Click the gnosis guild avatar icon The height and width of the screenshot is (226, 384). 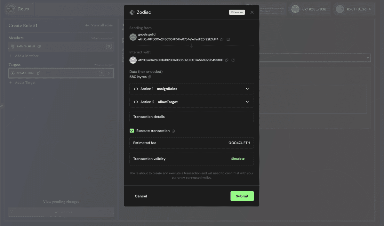point(133,37)
